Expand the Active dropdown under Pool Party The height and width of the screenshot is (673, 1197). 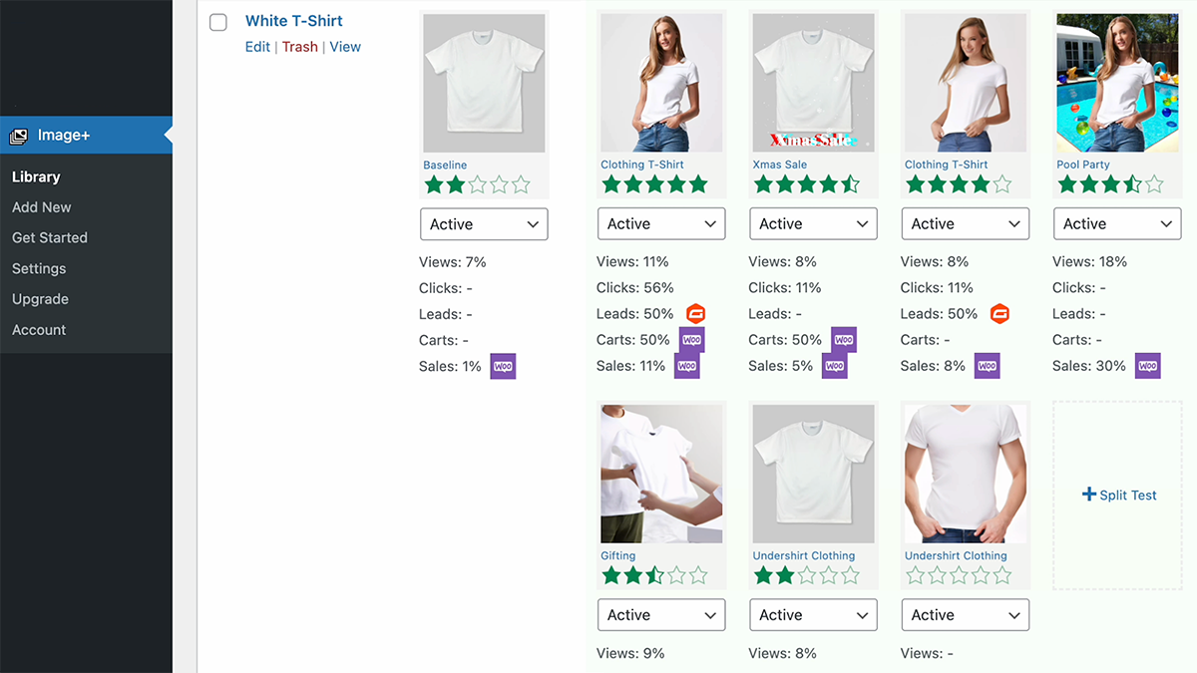[x=1117, y=224]
